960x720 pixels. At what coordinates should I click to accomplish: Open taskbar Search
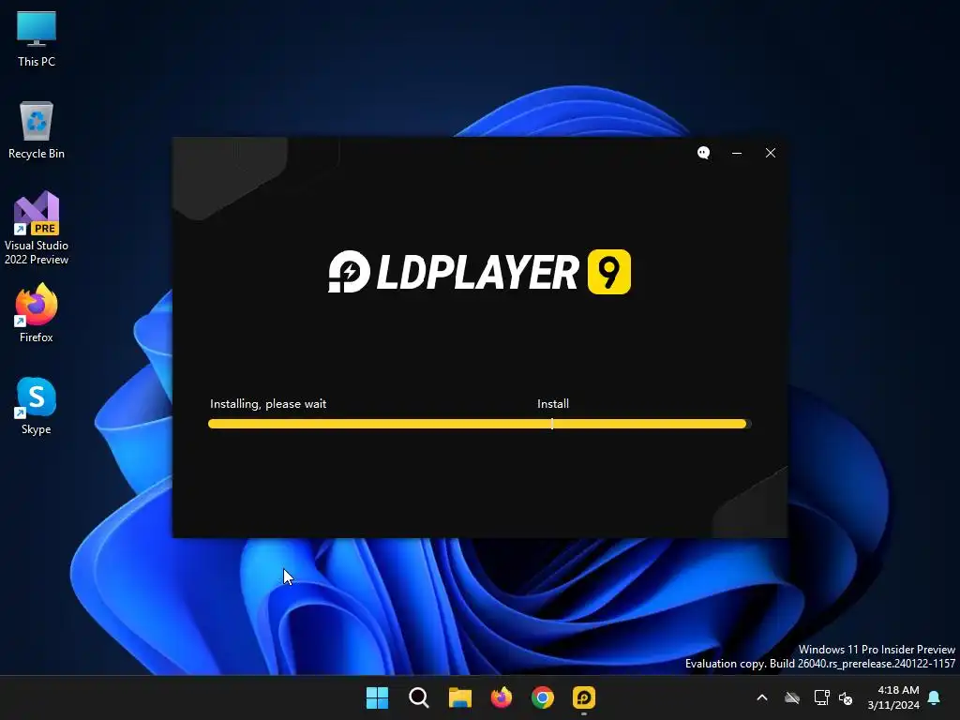[419, 697]
